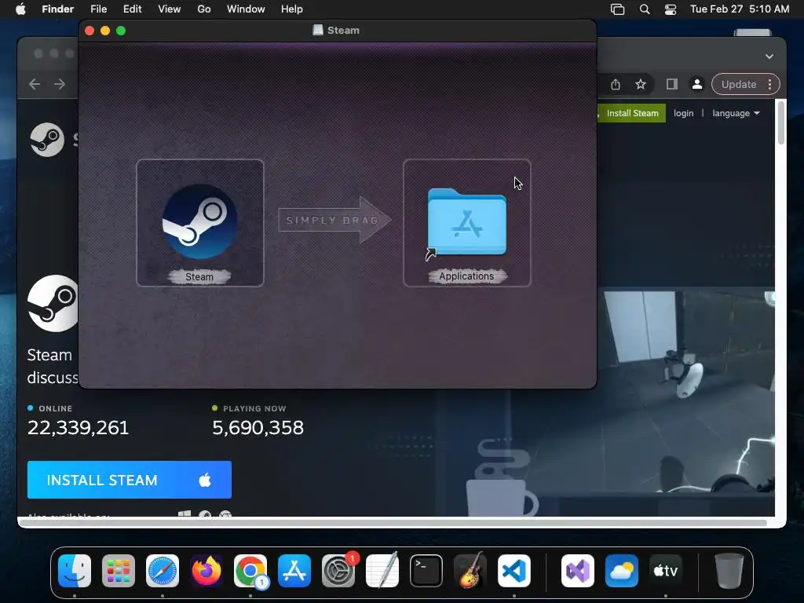
Task: Open the Go menu
Action: point(204,9)
